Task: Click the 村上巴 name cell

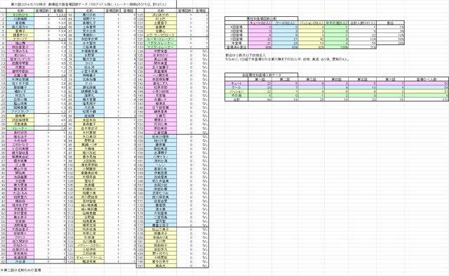Action: [161, 19]
